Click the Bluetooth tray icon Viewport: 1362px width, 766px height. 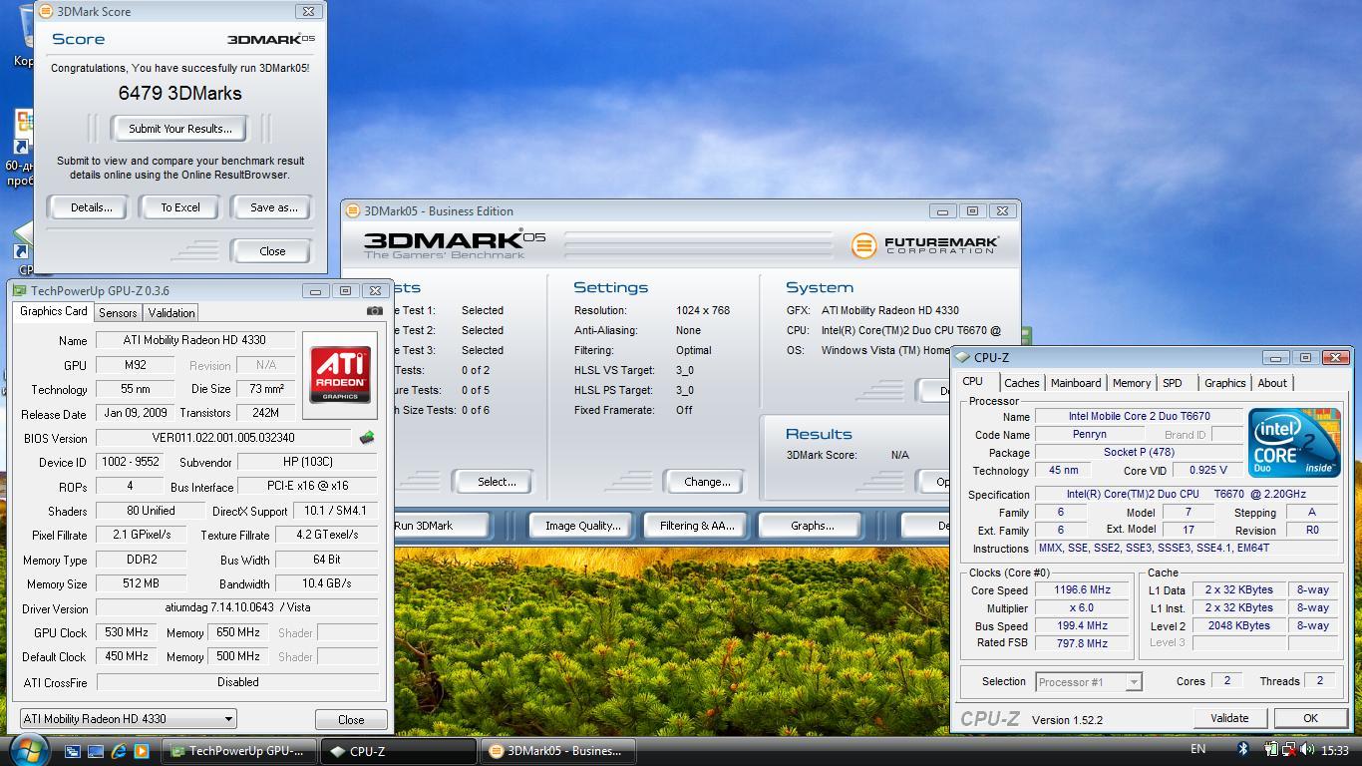coord(1243,749)
